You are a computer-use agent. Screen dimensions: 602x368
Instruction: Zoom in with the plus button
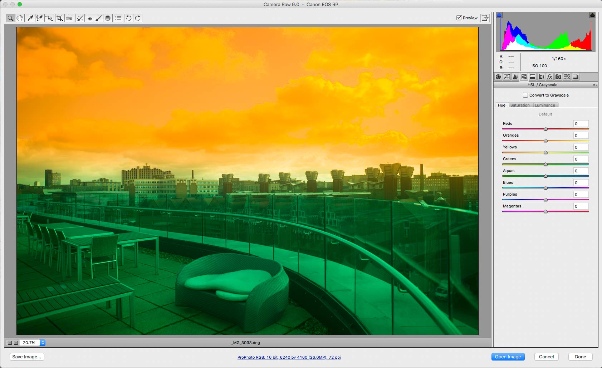point(16,343)
